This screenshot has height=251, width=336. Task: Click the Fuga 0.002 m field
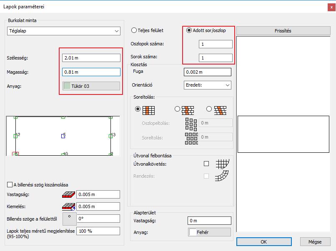coord(208,72)
